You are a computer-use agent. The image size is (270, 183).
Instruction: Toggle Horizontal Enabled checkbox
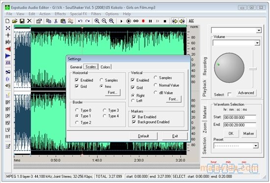77,80
